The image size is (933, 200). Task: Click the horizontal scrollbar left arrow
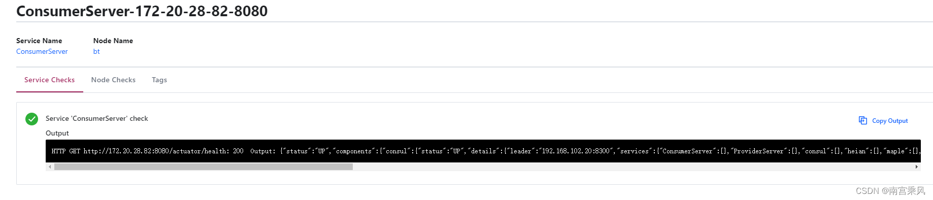pyautogui.click(x=50, y=167)
